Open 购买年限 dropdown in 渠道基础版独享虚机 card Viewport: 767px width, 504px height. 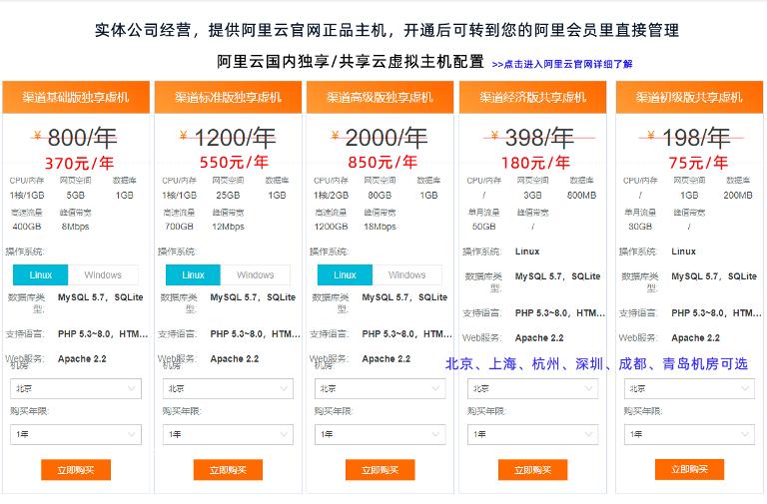pos(76,434)
